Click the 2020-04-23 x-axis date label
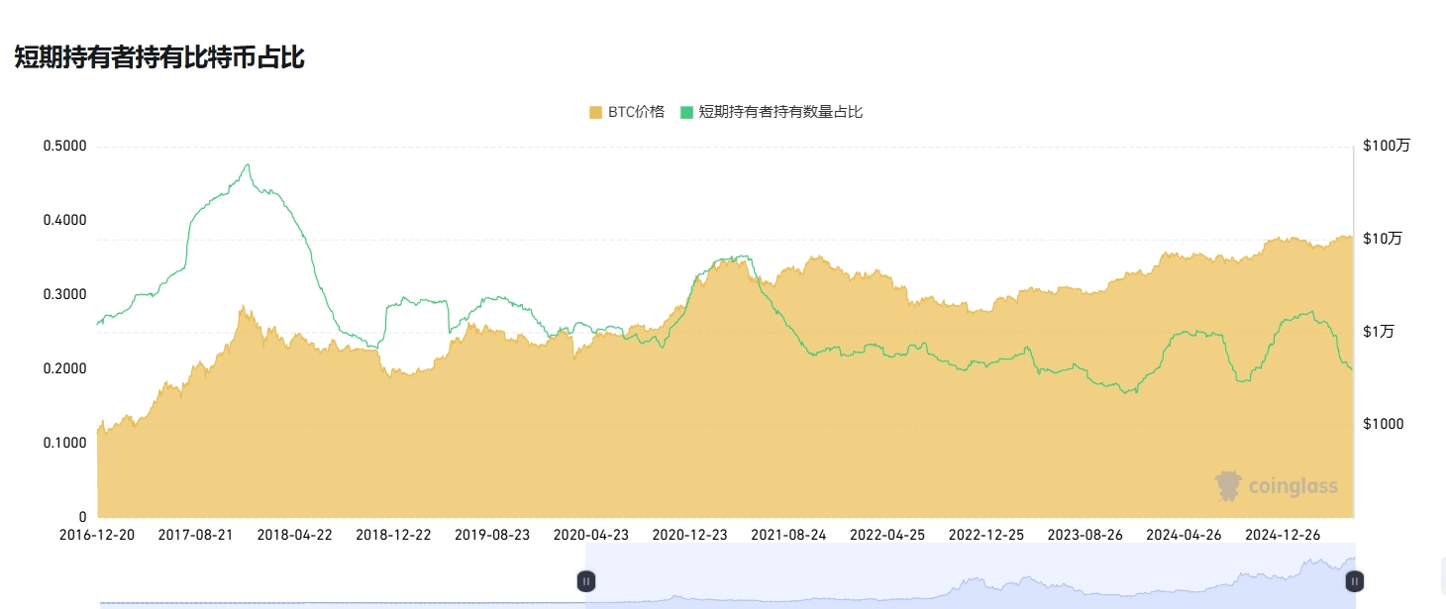Image resolution: width=1446 pixels, height=609 pixels. pyautogui.click(x=591, y=535)
